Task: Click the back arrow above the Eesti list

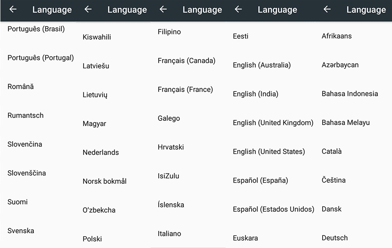Action: point(238,9)
